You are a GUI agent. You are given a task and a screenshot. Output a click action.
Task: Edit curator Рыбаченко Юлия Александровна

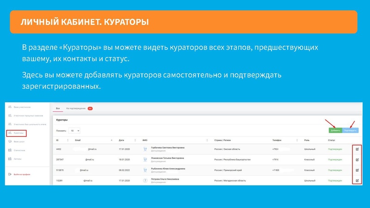(x=357, y=170)
